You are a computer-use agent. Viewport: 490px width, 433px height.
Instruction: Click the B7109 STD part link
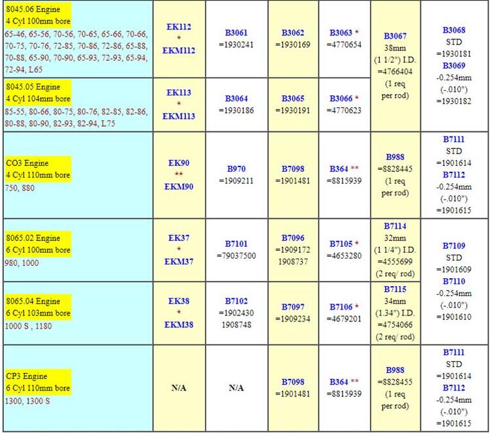point(453,246)
